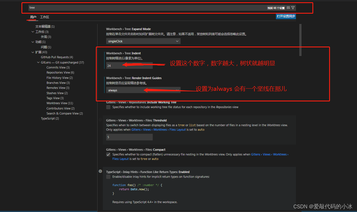This screenshot has height=212, width=357.
Task: Collapse GitLens — Git supercharged section
Action: [38, 62]
